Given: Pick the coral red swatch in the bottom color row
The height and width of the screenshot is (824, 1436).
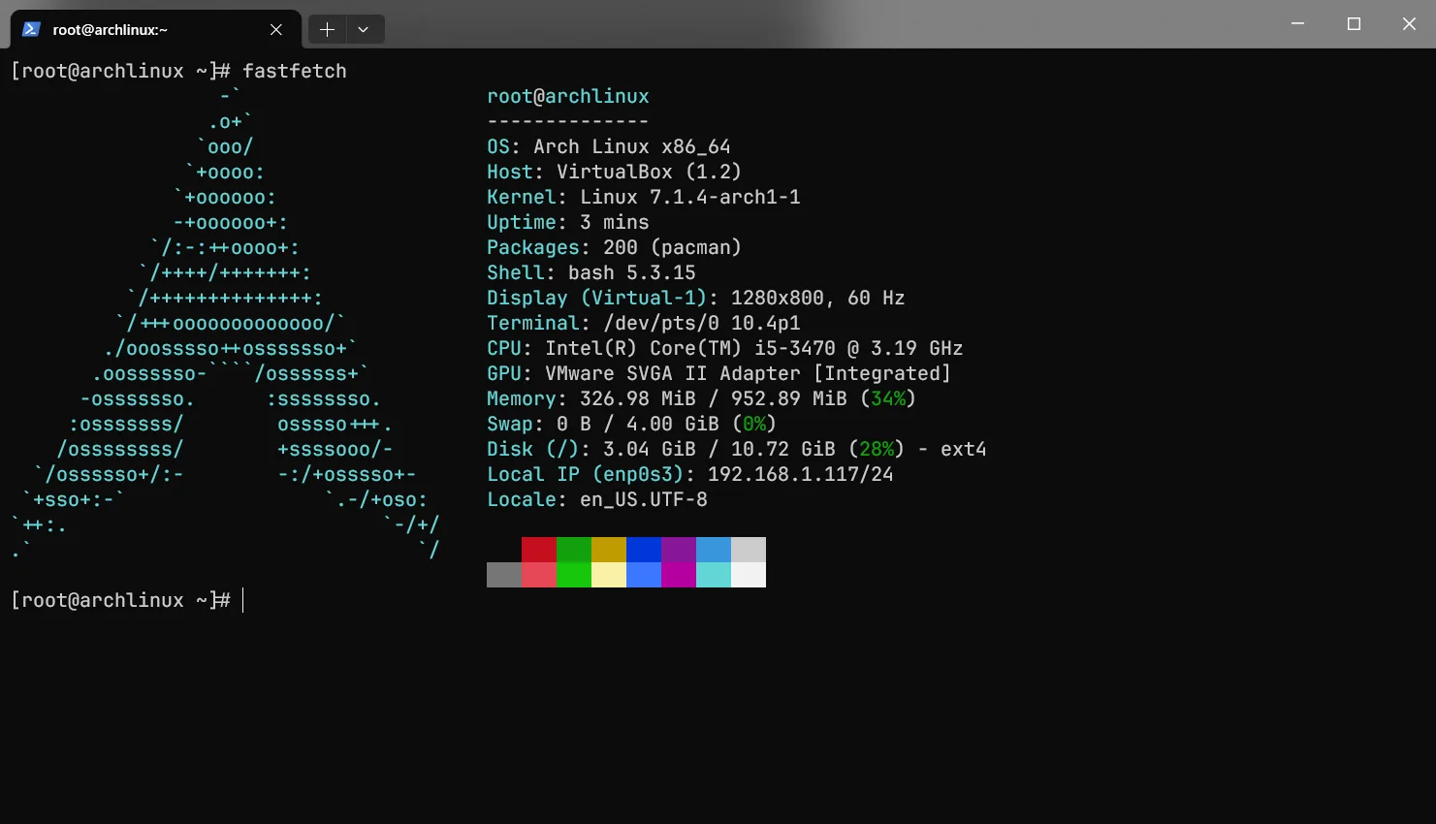Looking at the screenshot, I should [x=539, y=575].
